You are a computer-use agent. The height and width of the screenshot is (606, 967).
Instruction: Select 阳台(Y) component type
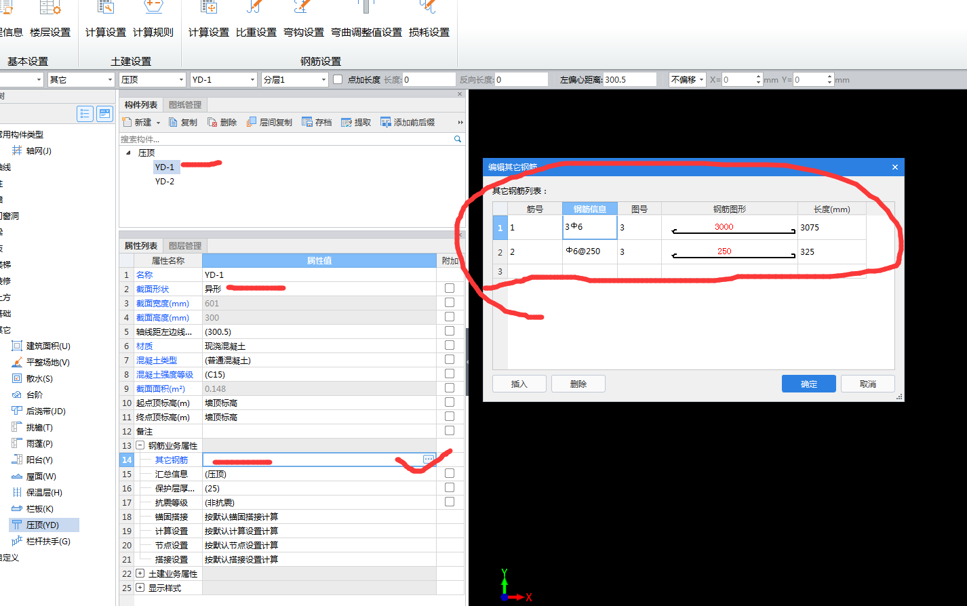(32, 460)
